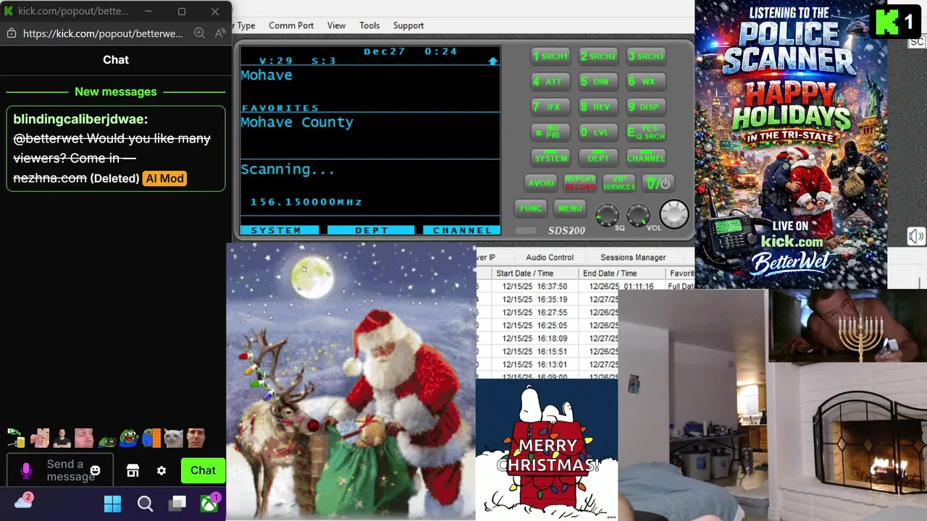
Task: Switch to the Sessions Manager tab
Action: [633, 257]
